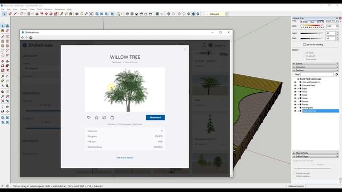The width and height of the screenshot is (342, 192).
Task: Open Outliner details arrow beside Filter
Action: click(337, 75)
